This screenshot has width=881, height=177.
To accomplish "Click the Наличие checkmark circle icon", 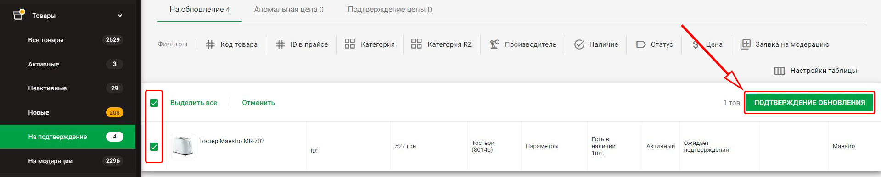I will [x=579, y=44].
